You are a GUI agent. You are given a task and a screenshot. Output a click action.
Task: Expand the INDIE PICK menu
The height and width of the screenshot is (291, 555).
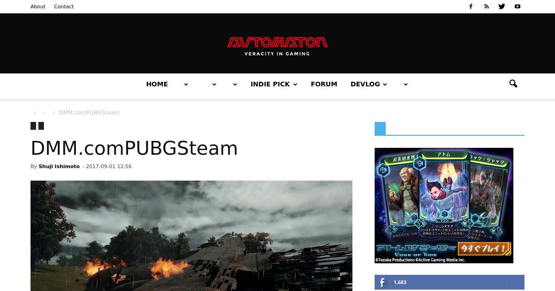[x=274, y=84]
